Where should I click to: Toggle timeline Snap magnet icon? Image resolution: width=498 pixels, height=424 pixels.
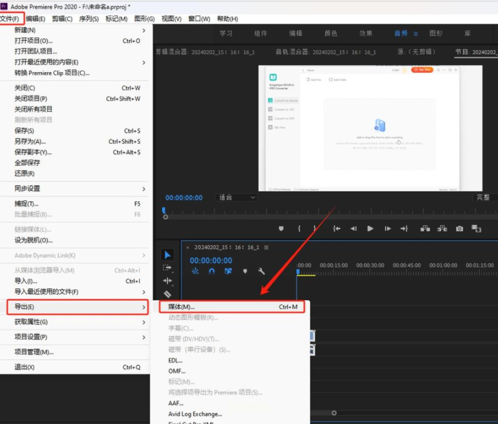click(211, 271)
